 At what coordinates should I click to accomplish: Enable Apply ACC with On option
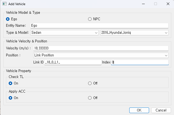tap(11, 98)
